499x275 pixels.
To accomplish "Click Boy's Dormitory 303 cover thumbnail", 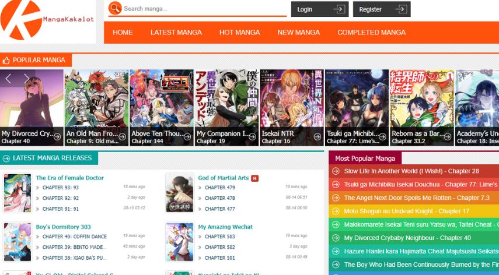I will point(18,242).
